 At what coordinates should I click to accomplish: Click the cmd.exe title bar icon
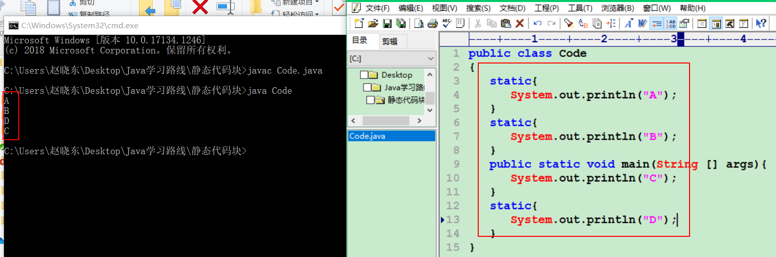[x=14, y=26]
